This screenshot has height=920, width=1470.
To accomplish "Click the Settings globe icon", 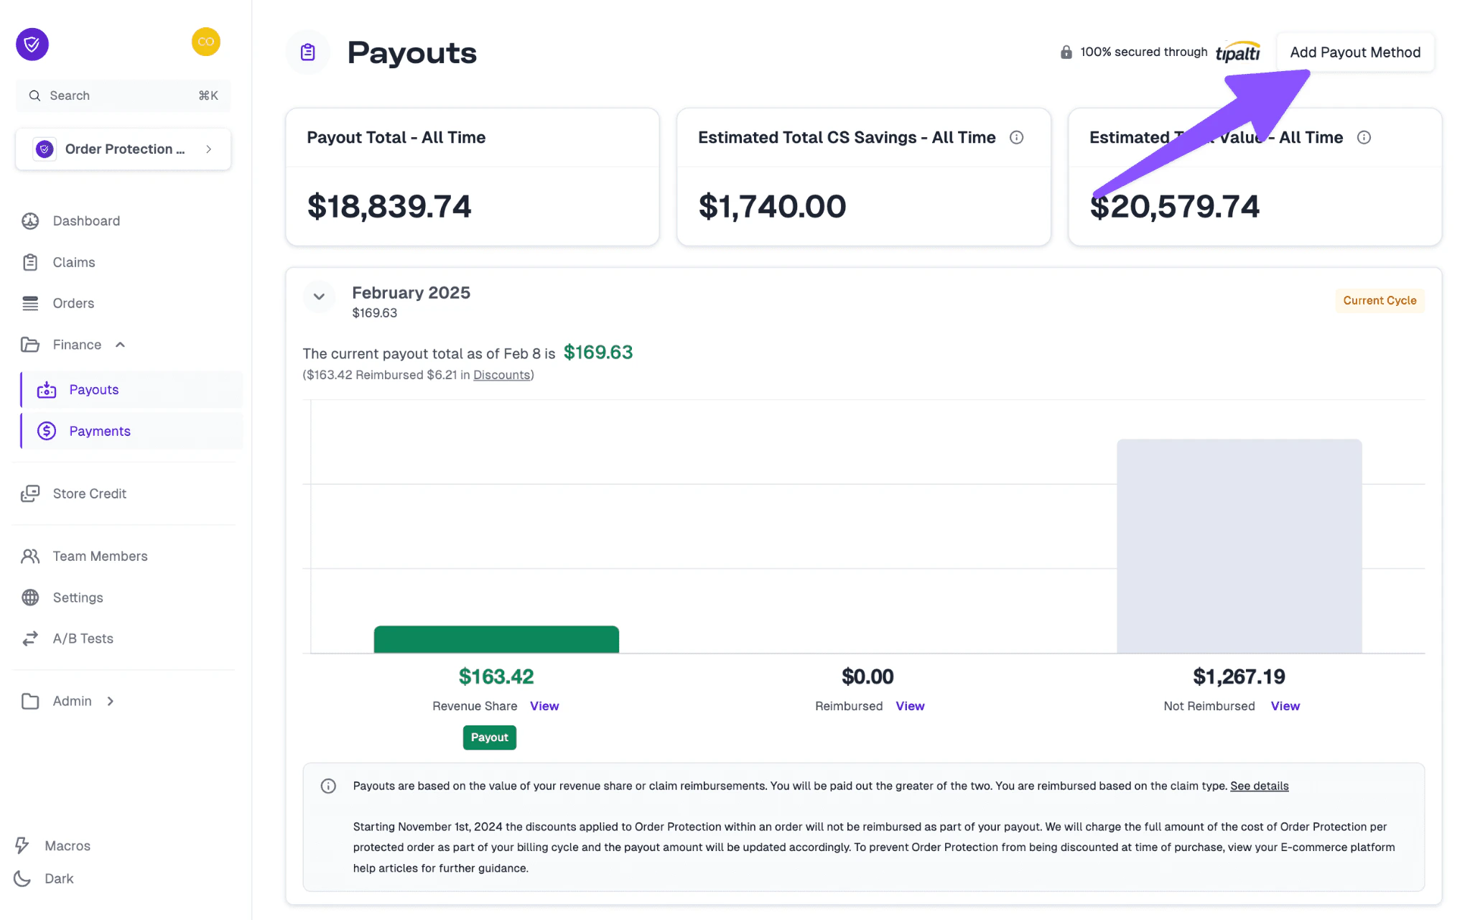I will click(30, 597).
